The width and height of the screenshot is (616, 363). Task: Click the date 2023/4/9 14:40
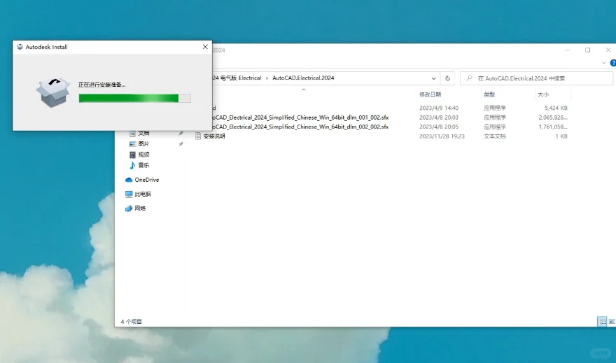coord(439,108)
